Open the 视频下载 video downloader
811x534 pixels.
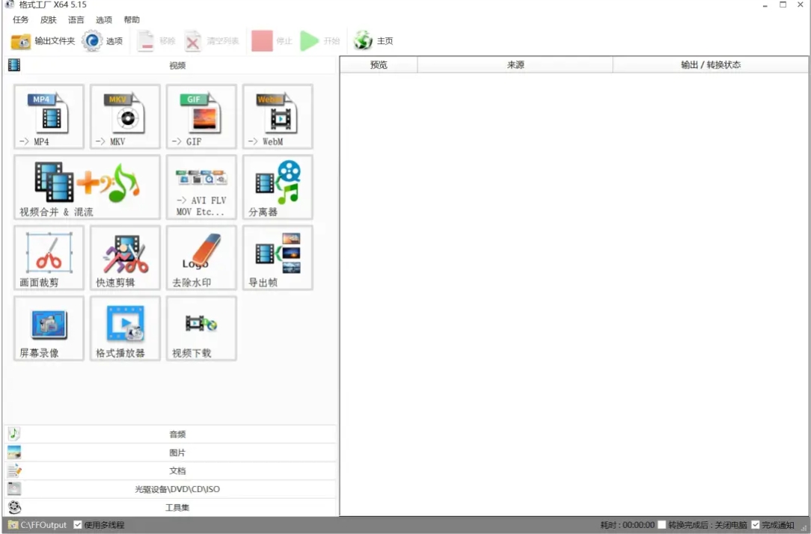(x=201, y=328)
